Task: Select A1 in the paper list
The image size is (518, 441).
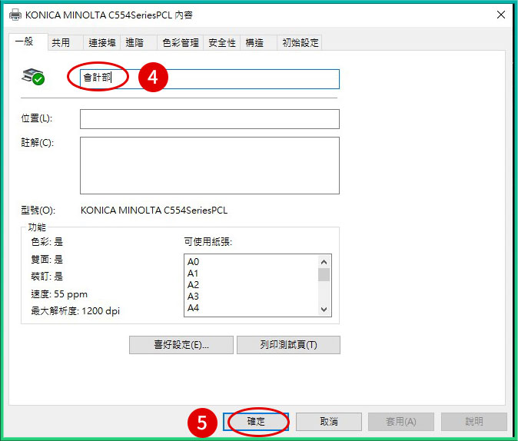Action: pos(193,274)
